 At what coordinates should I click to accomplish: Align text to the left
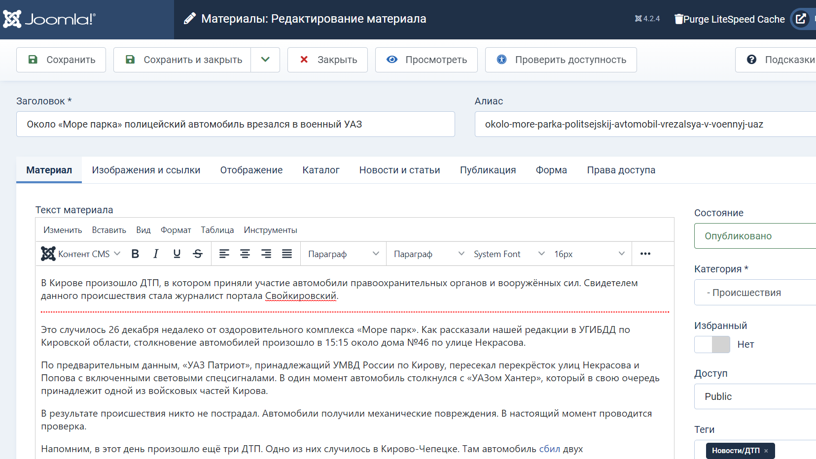[x=224, y=254]
